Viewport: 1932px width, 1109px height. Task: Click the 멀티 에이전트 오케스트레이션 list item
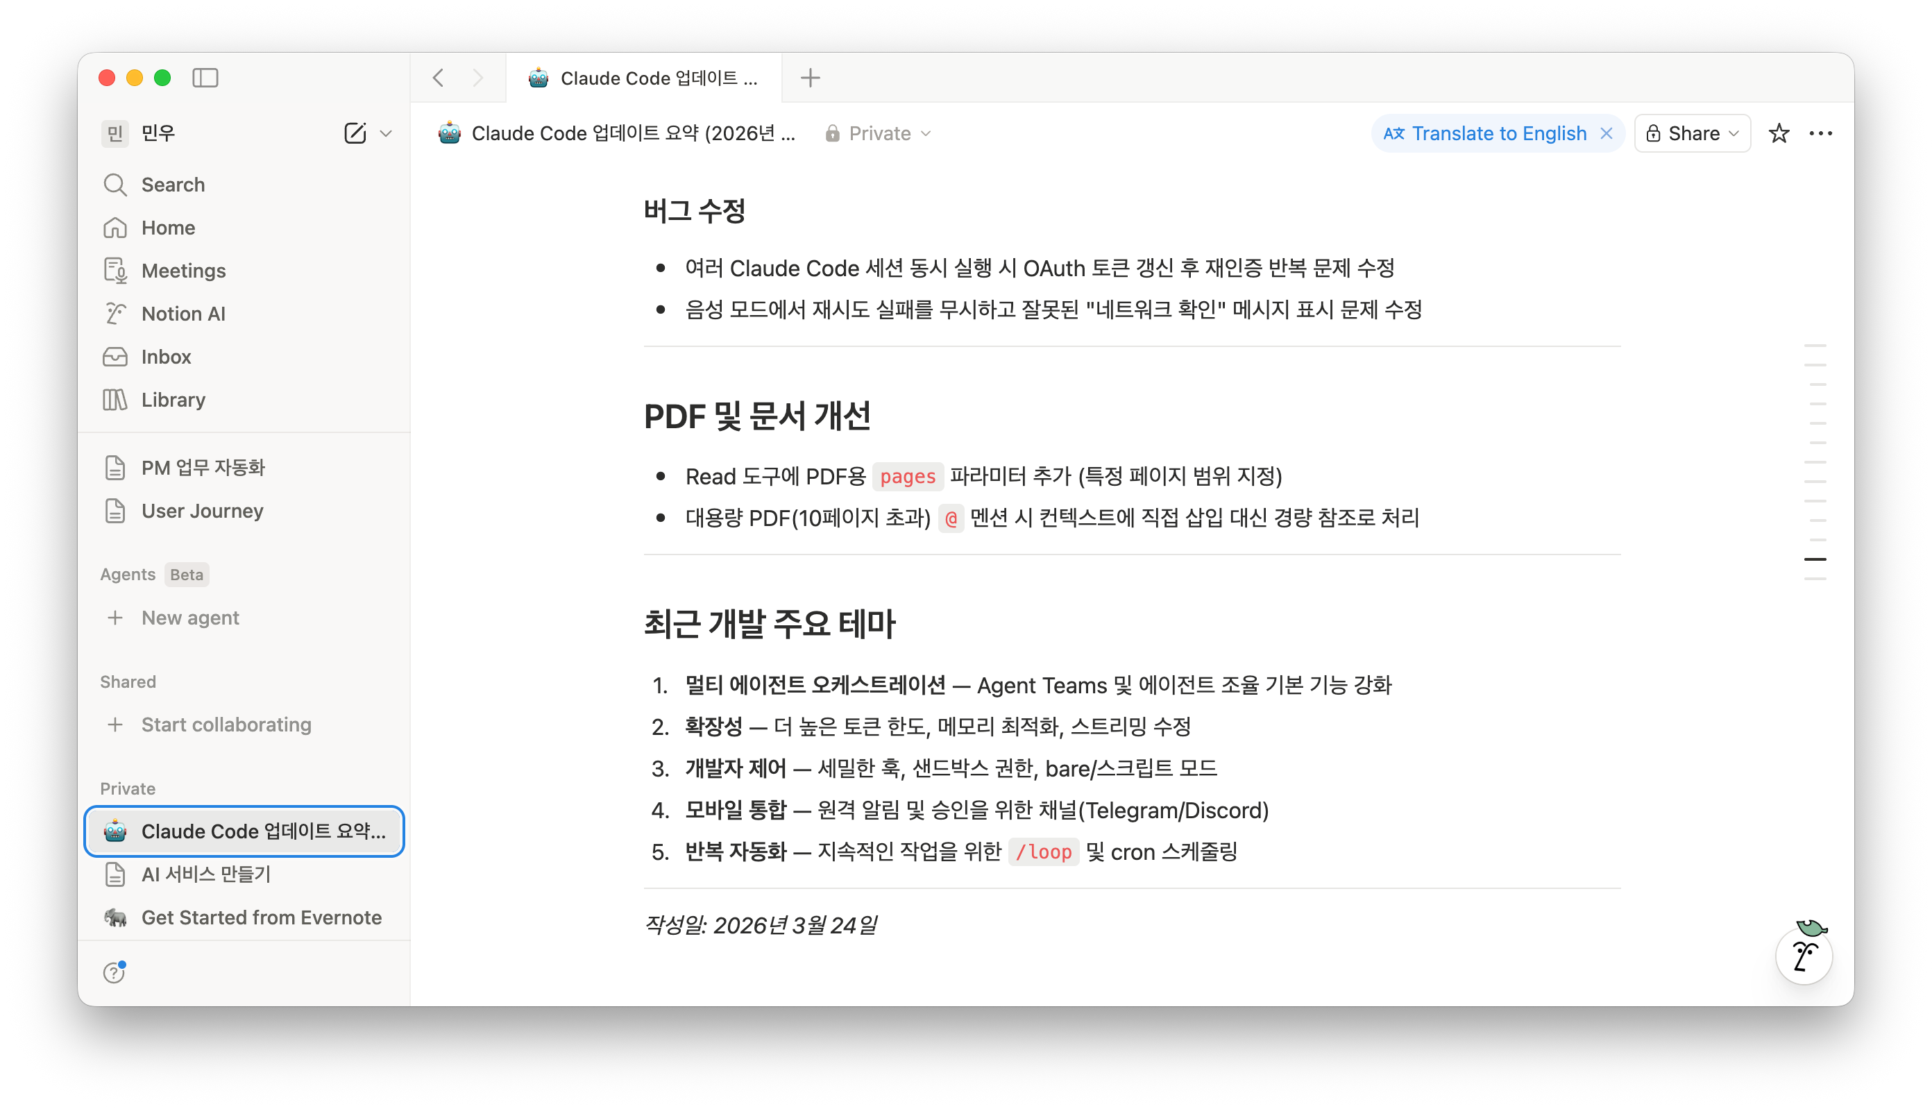(x=1038, y=685)
